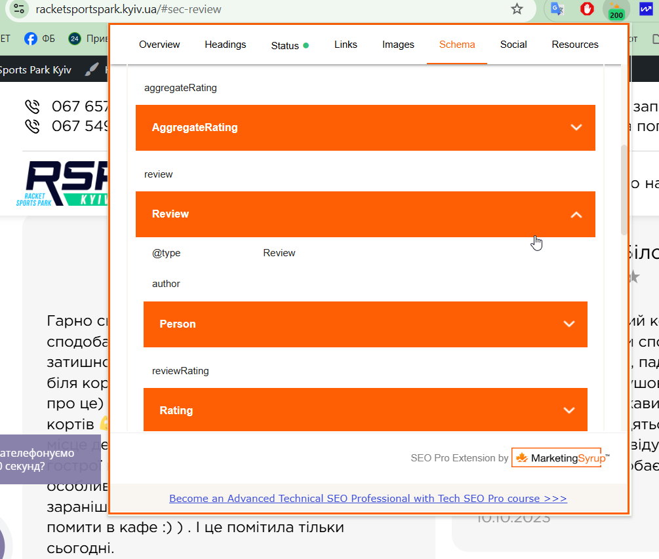Expand the Rating section chevron

click(569, 410)
